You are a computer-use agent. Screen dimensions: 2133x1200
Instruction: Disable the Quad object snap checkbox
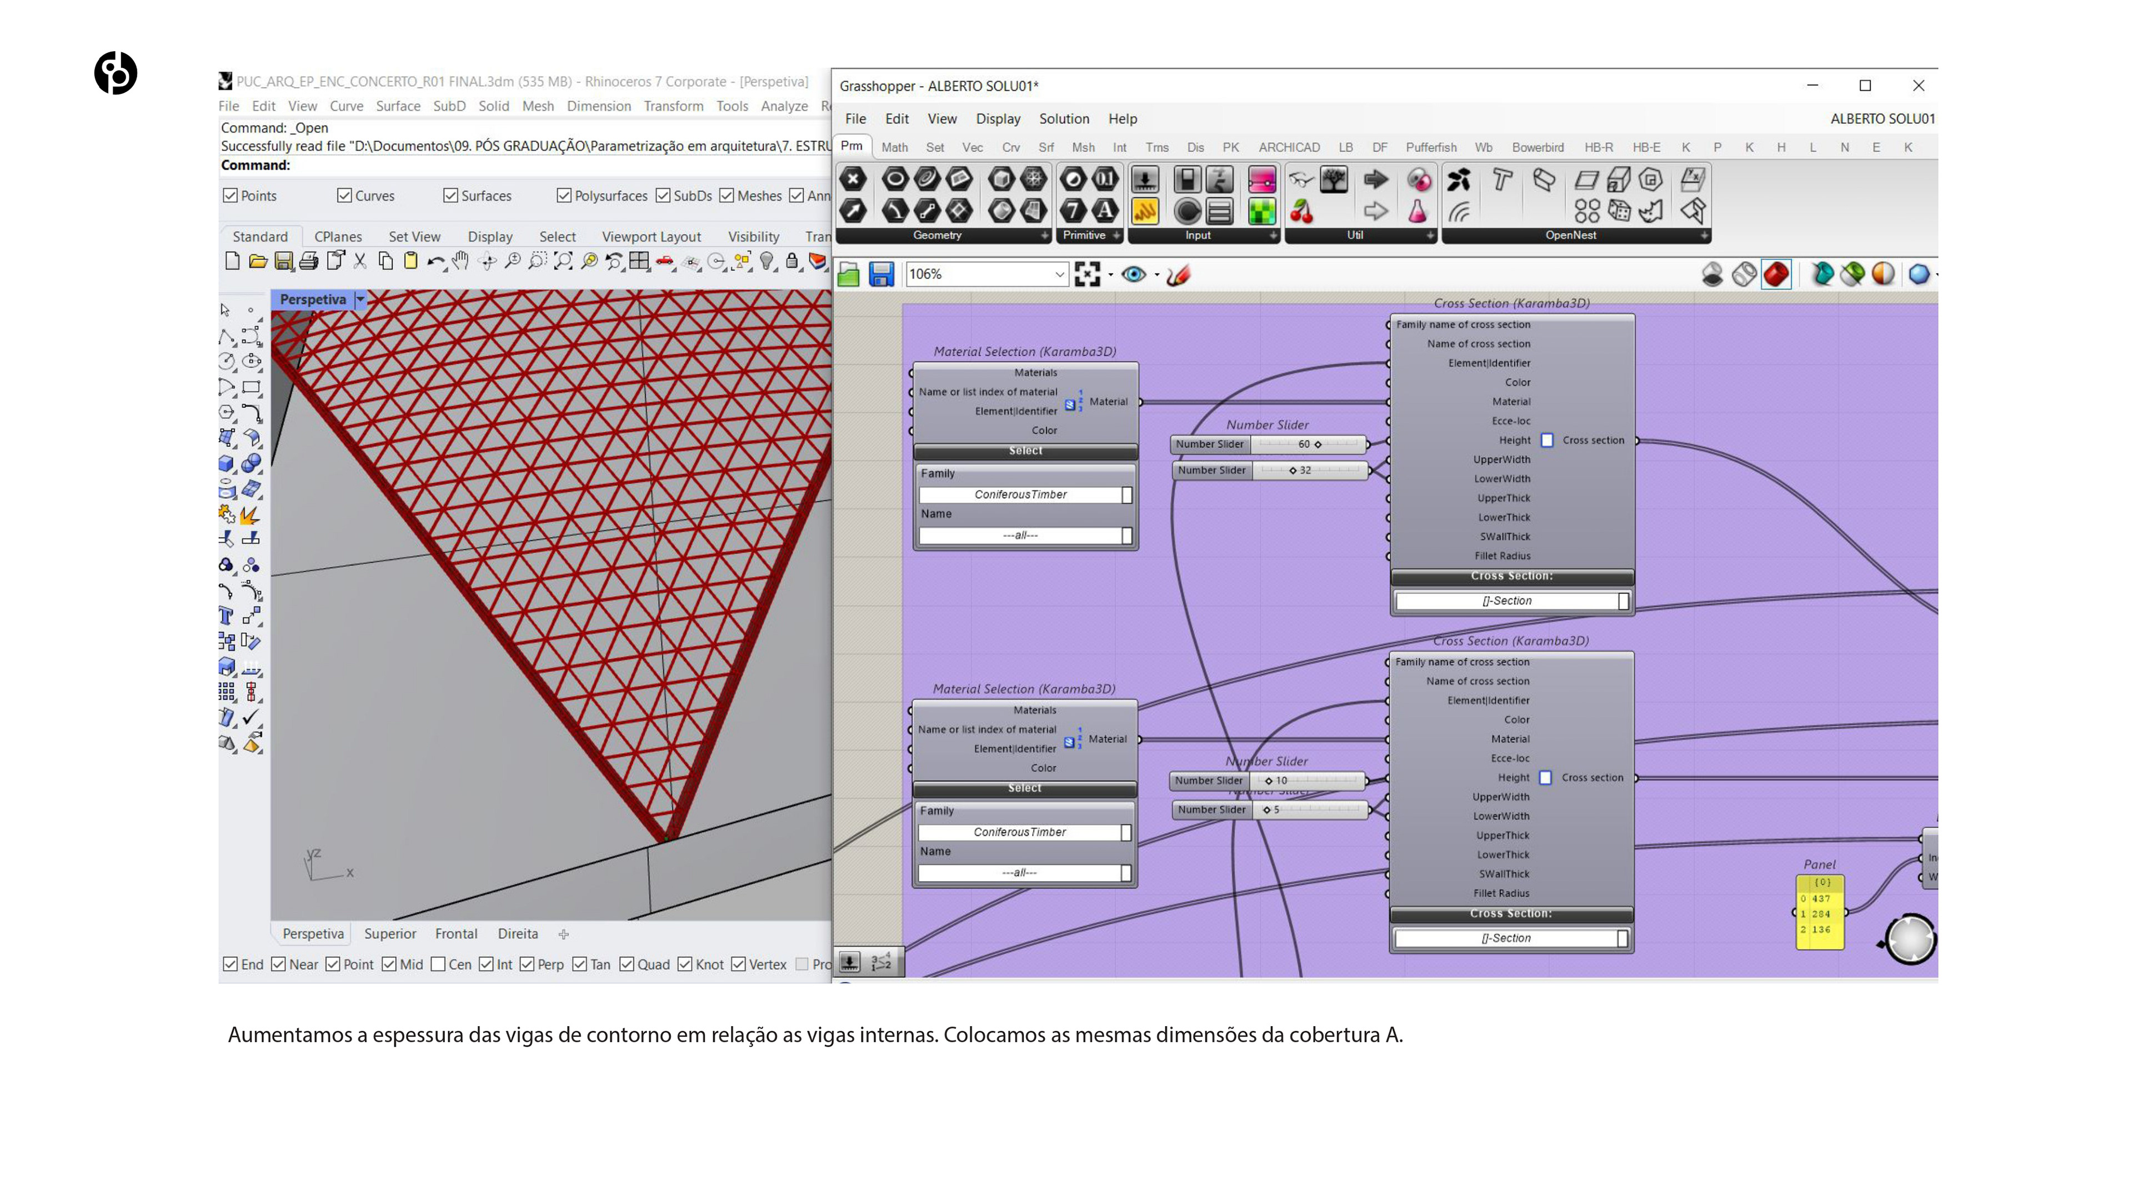(627, 964)
